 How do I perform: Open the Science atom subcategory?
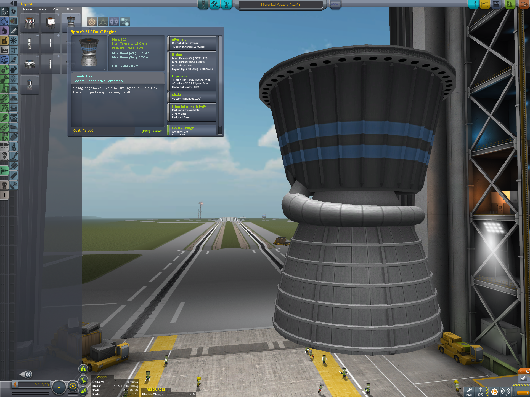[x=14, y=79]
